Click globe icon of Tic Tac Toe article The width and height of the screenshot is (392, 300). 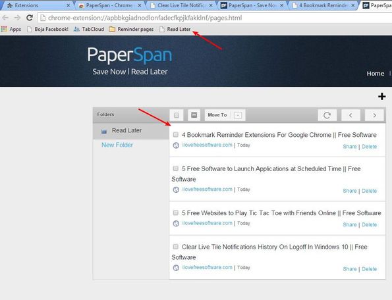click(176, 224)
